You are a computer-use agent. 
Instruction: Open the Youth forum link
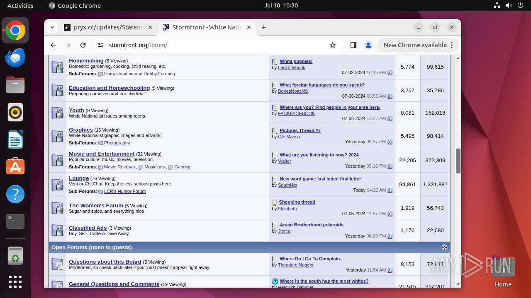click(76, 110)
